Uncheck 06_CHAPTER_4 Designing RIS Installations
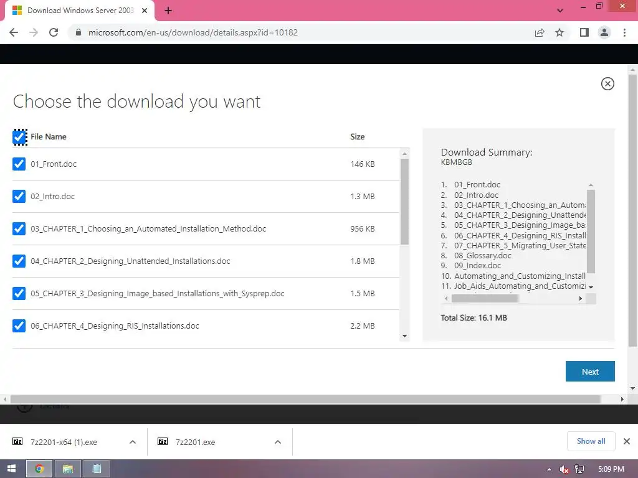 point(19,326)
